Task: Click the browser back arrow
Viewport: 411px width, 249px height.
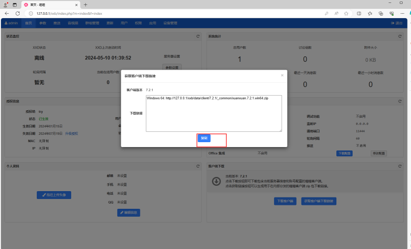Action: tap(7, 13)
